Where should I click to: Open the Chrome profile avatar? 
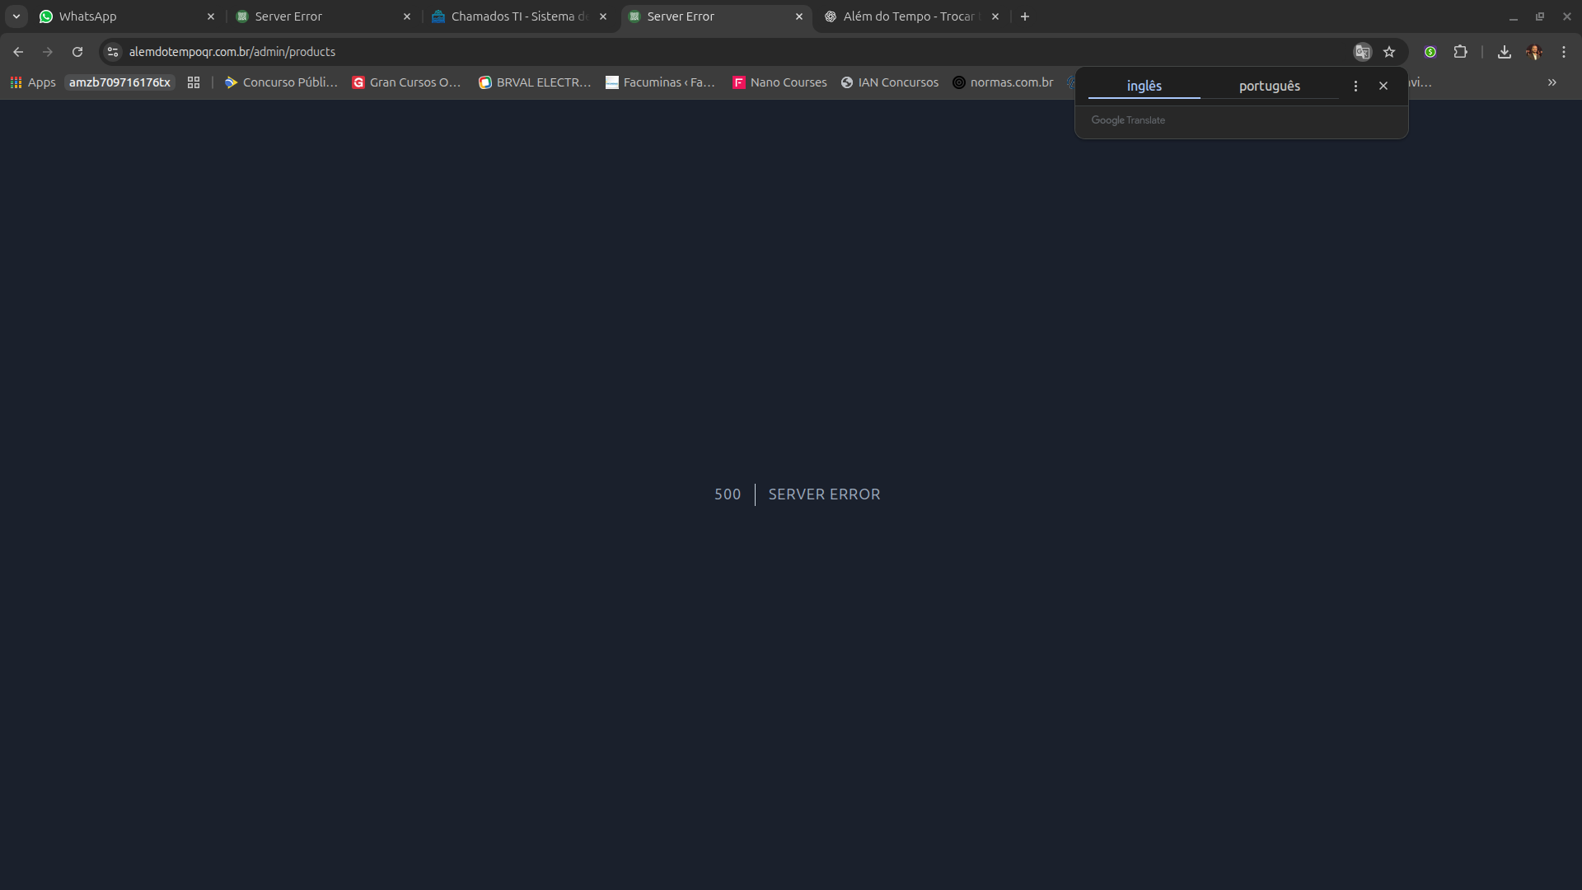(1533, 52)
